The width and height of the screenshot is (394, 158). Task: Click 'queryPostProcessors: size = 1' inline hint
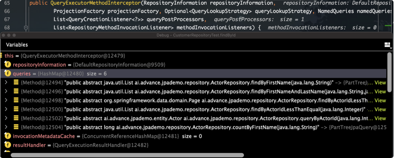click(259, 20)
